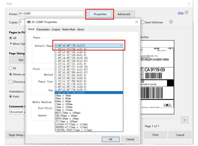Select paper size 2.00"x1.25"(50.8x31.8)
This screenshot has width=198, height=146.
click(89, 55)
